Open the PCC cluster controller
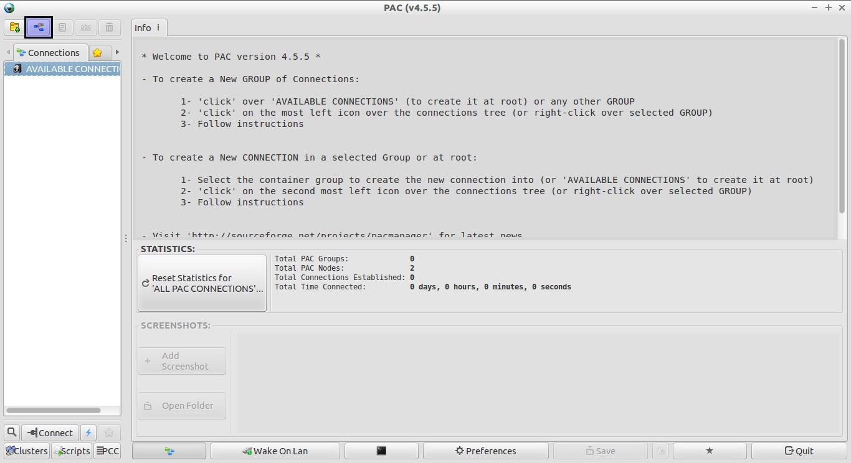Viewport: 851px width, 463px height. coord(107,451)
